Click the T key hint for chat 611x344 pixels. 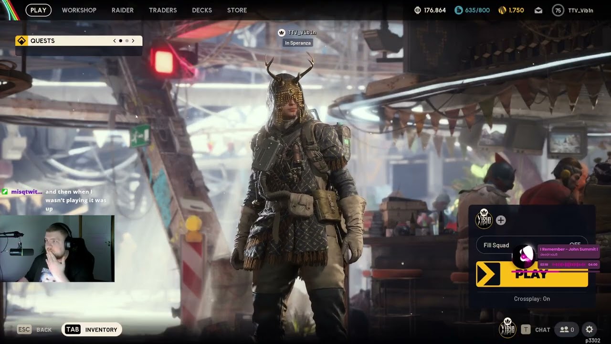pyautogui.click(x=526, y=329)
